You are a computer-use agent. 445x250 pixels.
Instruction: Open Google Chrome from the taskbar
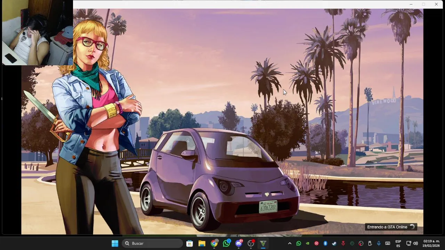coord(214,243)
